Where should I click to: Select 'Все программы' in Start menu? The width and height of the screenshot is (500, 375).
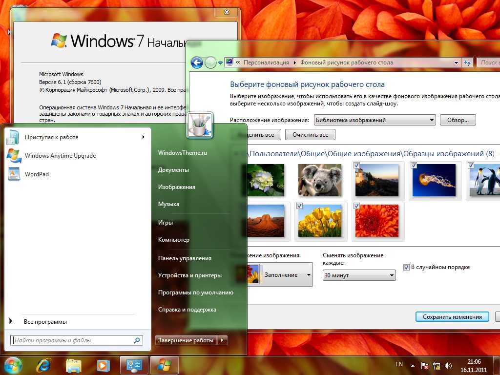45,322
